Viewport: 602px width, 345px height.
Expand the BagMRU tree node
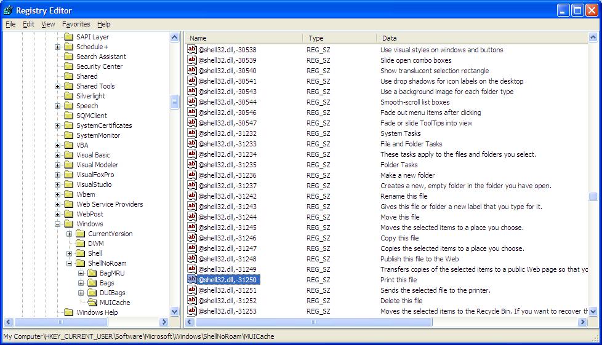[x=81, y=273]
